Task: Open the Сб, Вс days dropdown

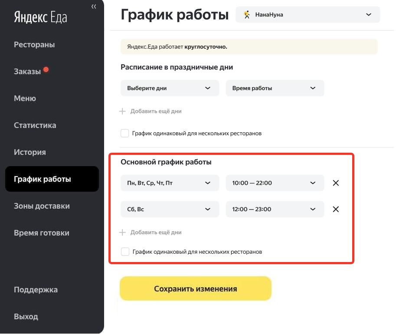Action: point(170,209)
